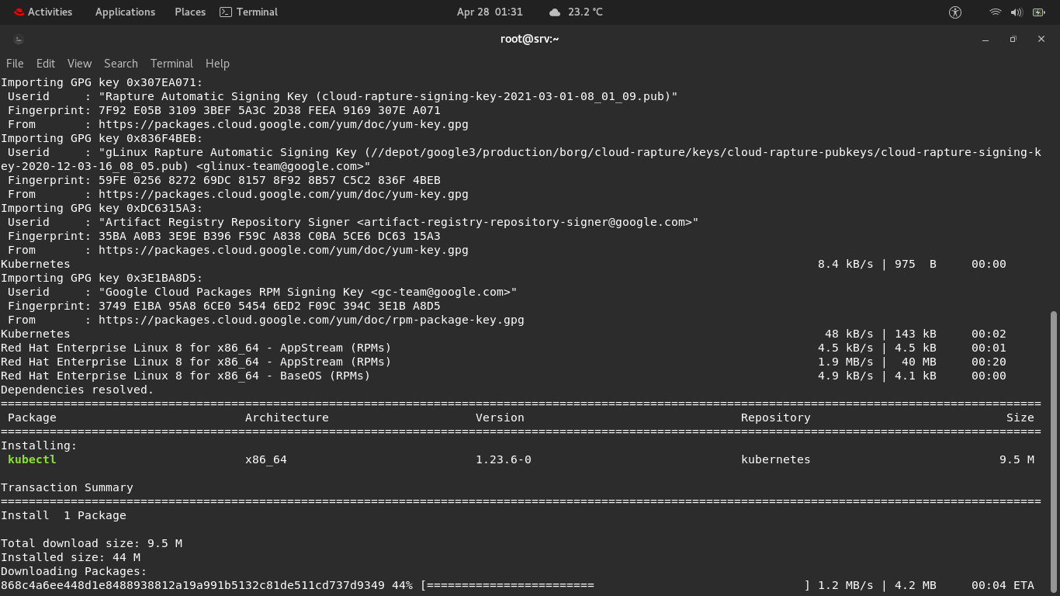This screenshot has width=1060, height=596.
Task: Minimize the terminal window
Action: pos(986,40)
